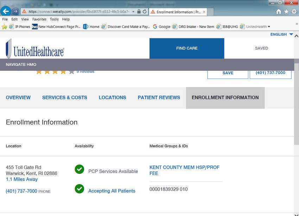Open the Google bookmark
This screenshot has height=216, width=299.
pos(161,27)
